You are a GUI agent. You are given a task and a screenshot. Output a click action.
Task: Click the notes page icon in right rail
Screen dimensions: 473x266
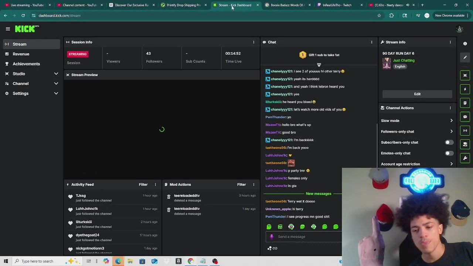pyautogui.click(x=465, y=103)
